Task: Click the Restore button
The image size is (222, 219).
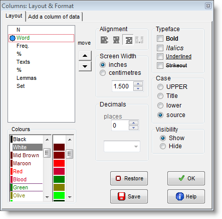Action: point(129,178)
